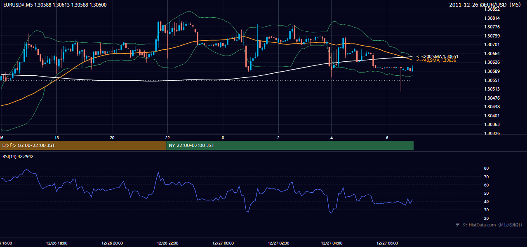The width and height of the screenshot is (527, 247).
Task: Click the 12/27 00:00 date axis label
Action: 223,243
